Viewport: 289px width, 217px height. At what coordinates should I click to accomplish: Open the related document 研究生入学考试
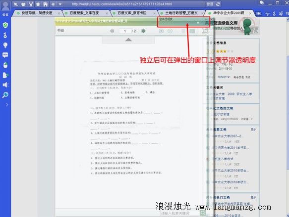(223, 159)
